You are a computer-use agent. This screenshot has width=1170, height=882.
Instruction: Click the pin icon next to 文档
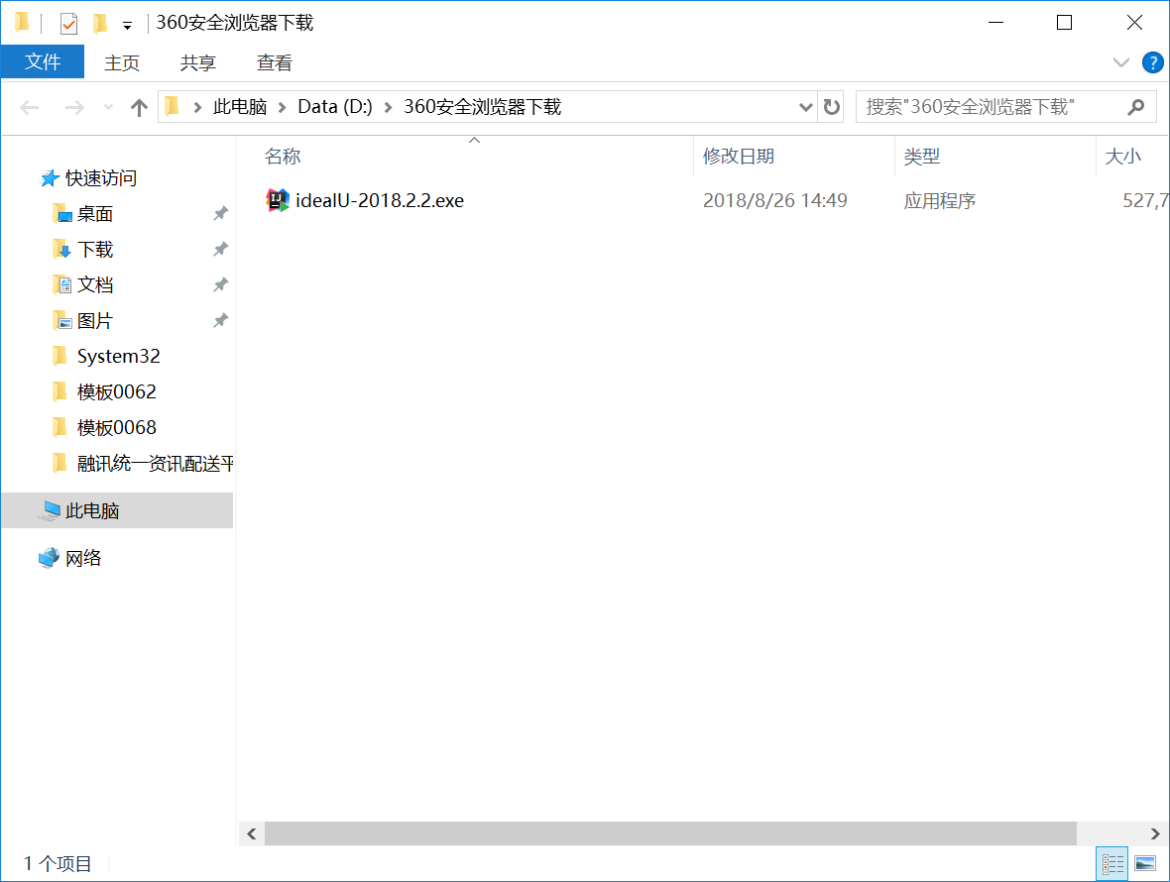point(220,284)
